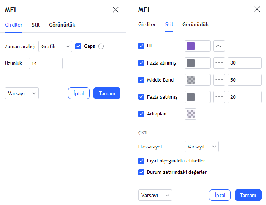Uncheck Fiyat ölçeğindeki etiketler
266x205 pixels.
click(141, 161)
